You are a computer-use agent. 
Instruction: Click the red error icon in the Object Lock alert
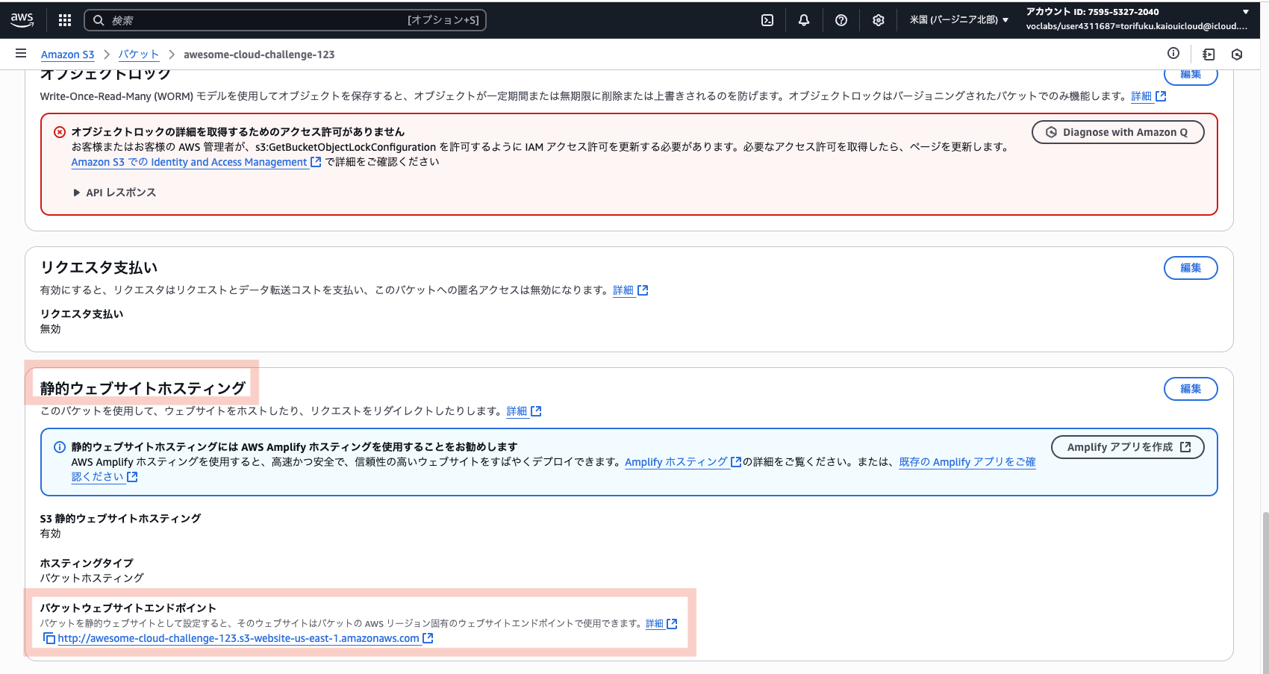point(60,132)
